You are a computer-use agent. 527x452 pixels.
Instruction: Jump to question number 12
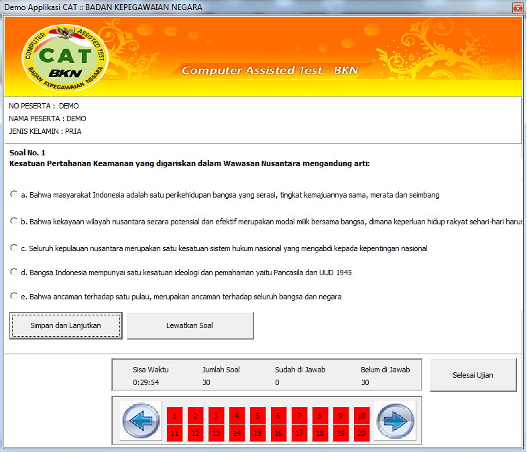[196, 433]
